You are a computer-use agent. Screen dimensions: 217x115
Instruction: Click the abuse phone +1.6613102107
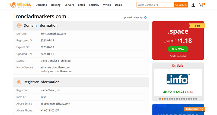point(50,111)
